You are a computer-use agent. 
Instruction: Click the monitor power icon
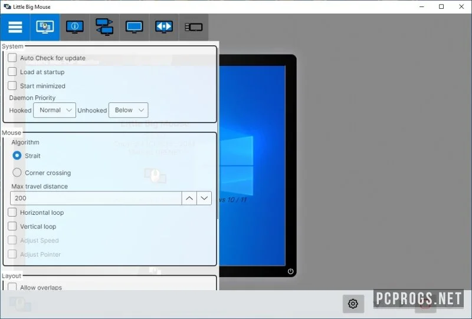tap(290, 271)
